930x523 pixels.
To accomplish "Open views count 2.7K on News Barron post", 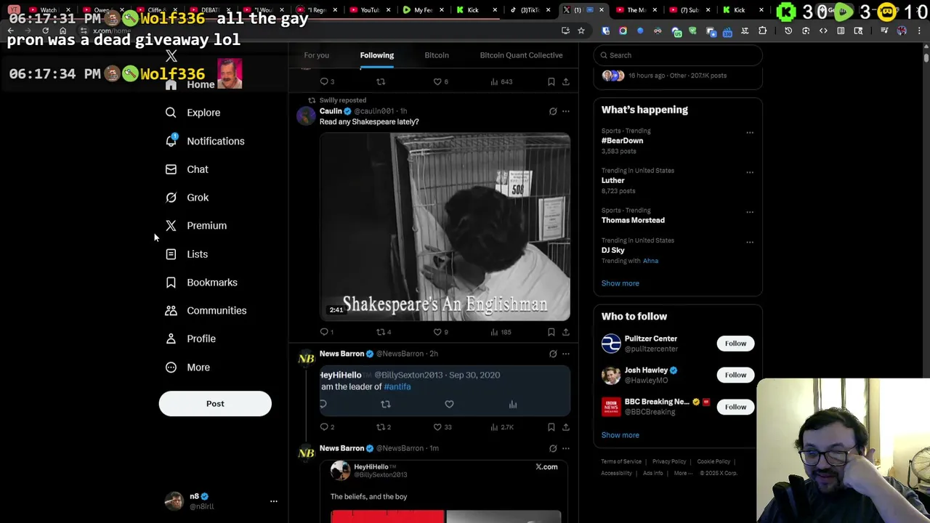I will click(501, 427).
